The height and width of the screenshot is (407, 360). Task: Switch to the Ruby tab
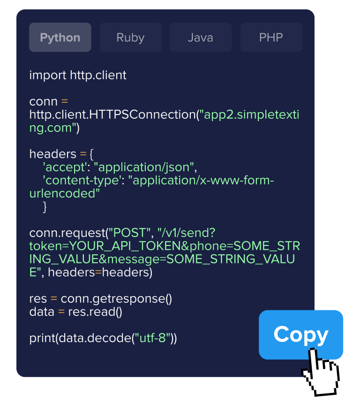[x=130, y=37]
